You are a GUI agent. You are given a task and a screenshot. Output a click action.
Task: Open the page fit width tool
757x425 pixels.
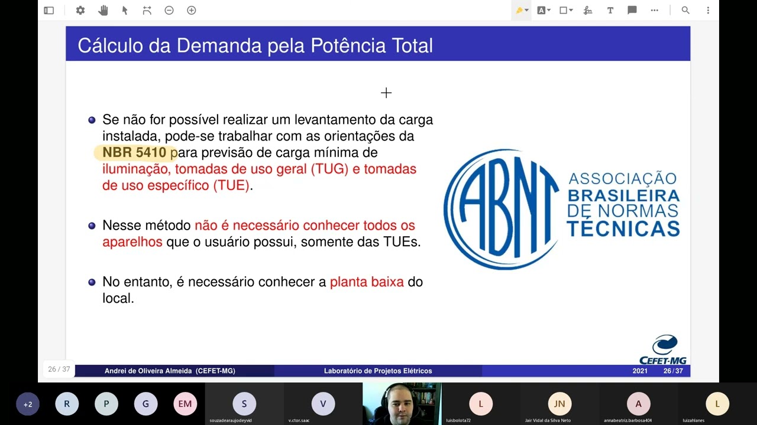coord(147,10)
